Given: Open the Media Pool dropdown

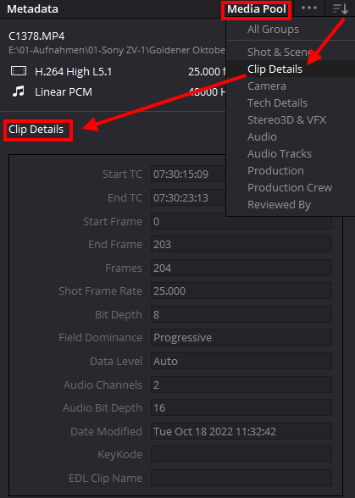Looking at the screenshot, I should click(256, 9).
